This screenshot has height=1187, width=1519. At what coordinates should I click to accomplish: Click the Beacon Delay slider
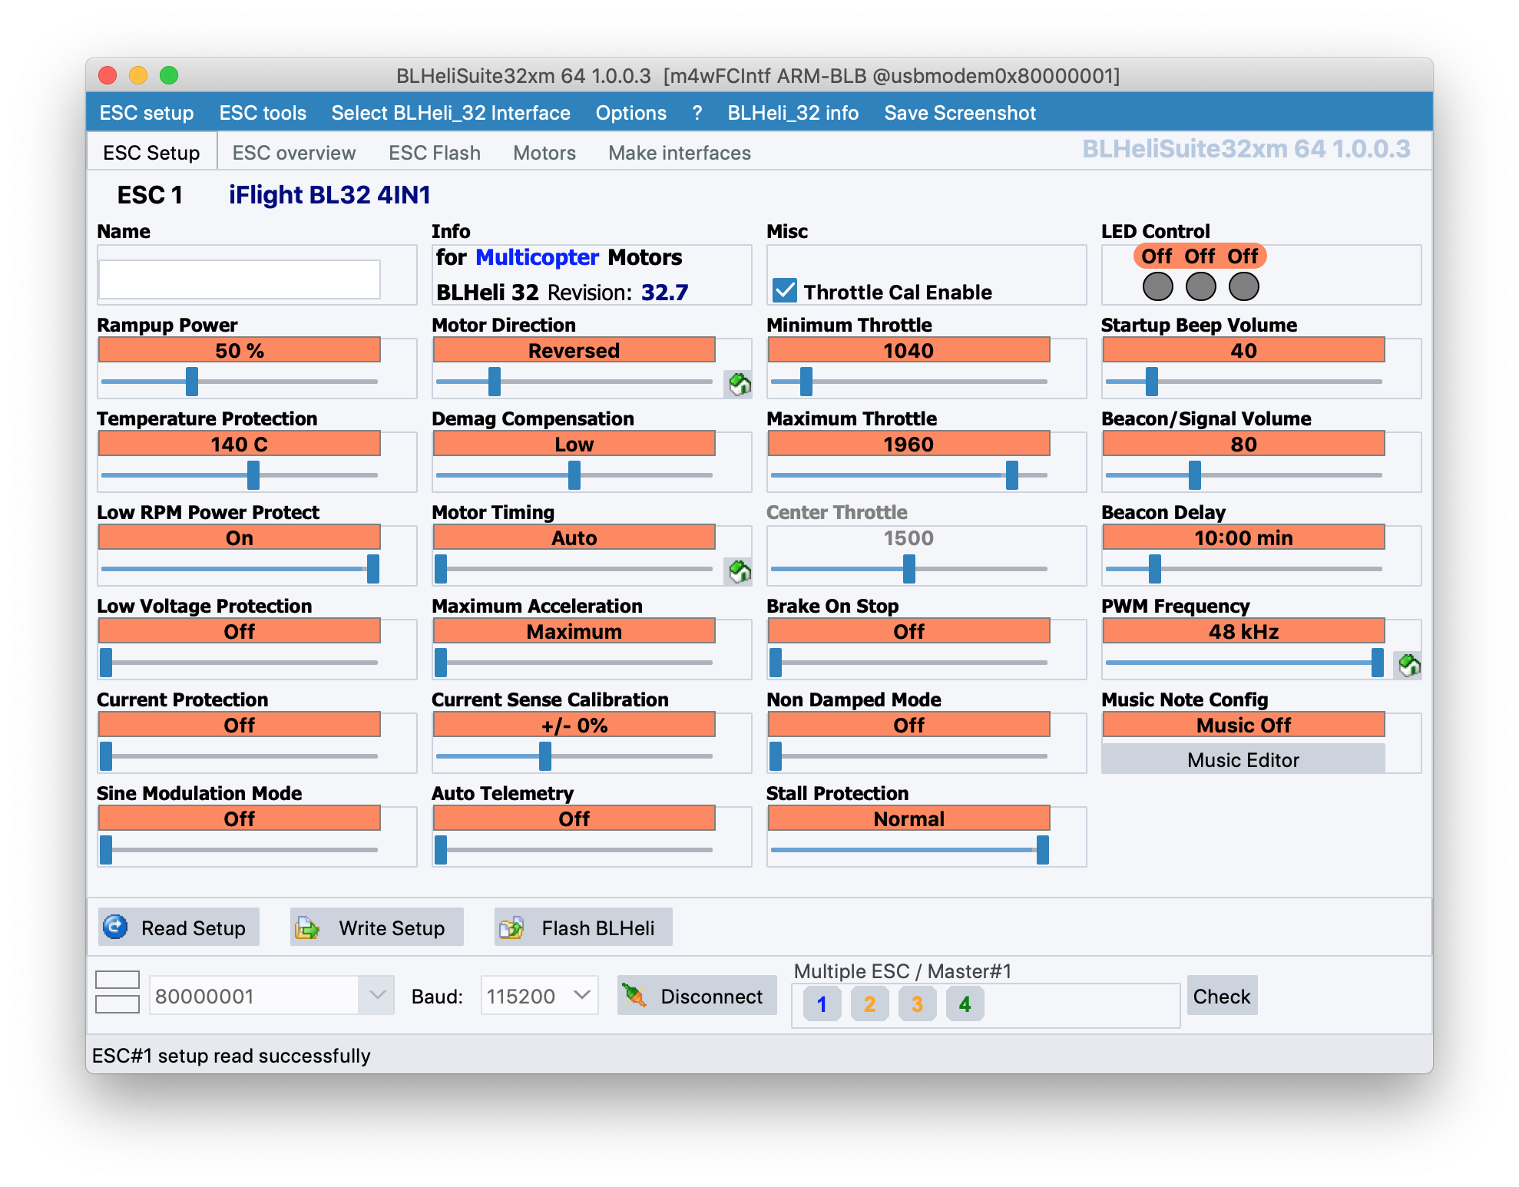click(x=1244, y=569)
